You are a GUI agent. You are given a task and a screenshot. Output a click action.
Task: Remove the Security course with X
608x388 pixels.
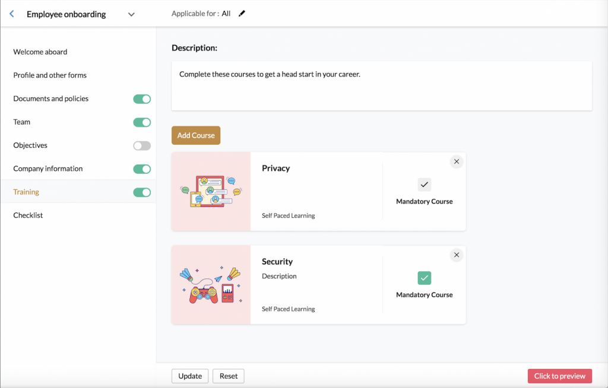(x=457, y=255)
